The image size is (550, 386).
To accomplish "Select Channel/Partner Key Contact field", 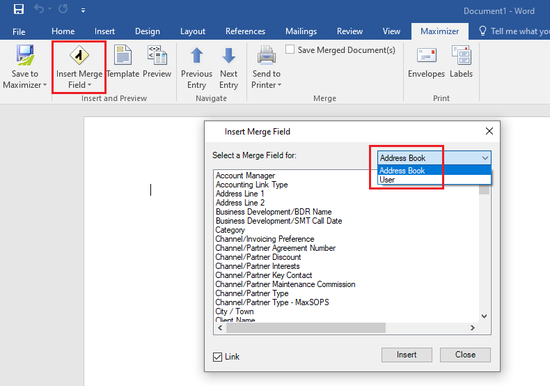I will click(264, 275).
